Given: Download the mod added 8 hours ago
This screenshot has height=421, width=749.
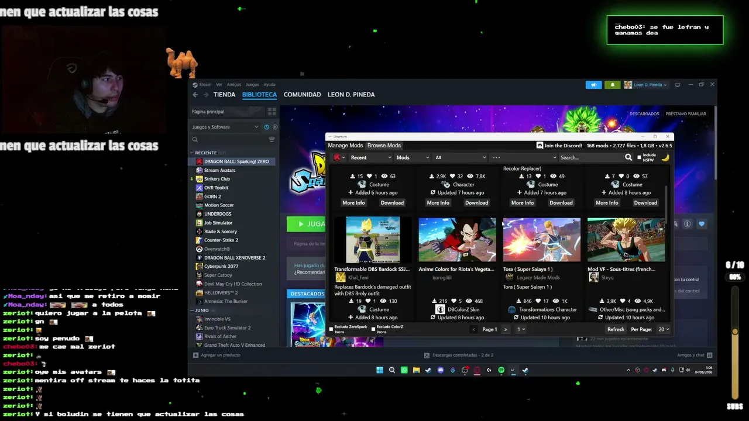Looking at the screenshot, I should 645,203.
